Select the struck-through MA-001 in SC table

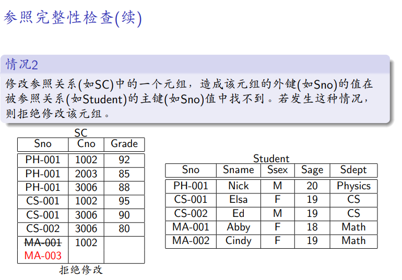click(x=43, y=242)
